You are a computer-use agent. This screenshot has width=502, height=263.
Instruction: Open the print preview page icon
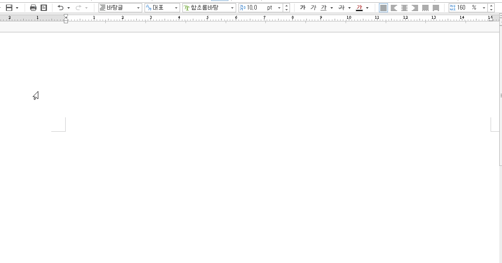44,8
